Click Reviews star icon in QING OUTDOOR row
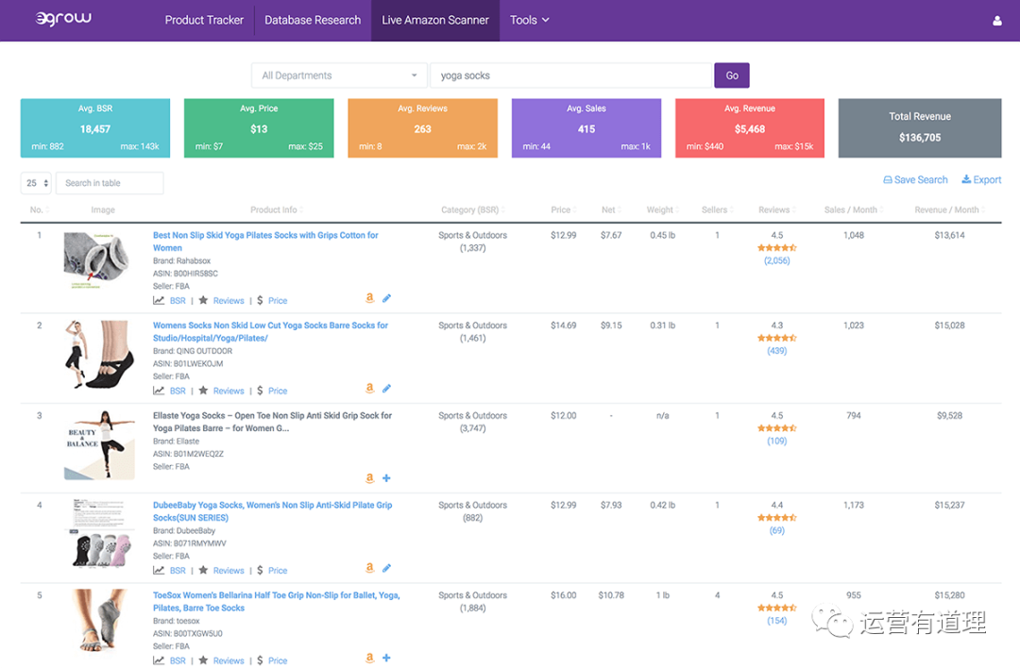The width and height of the screenshot is (1020, 668). click(204, 391)
